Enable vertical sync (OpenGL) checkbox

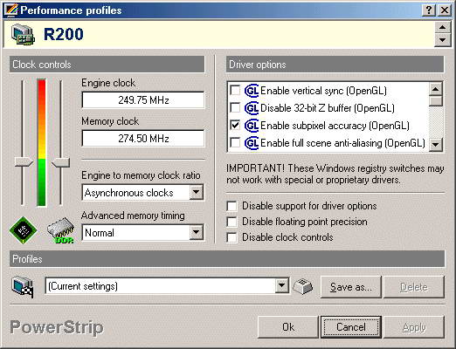click(235, 91)
